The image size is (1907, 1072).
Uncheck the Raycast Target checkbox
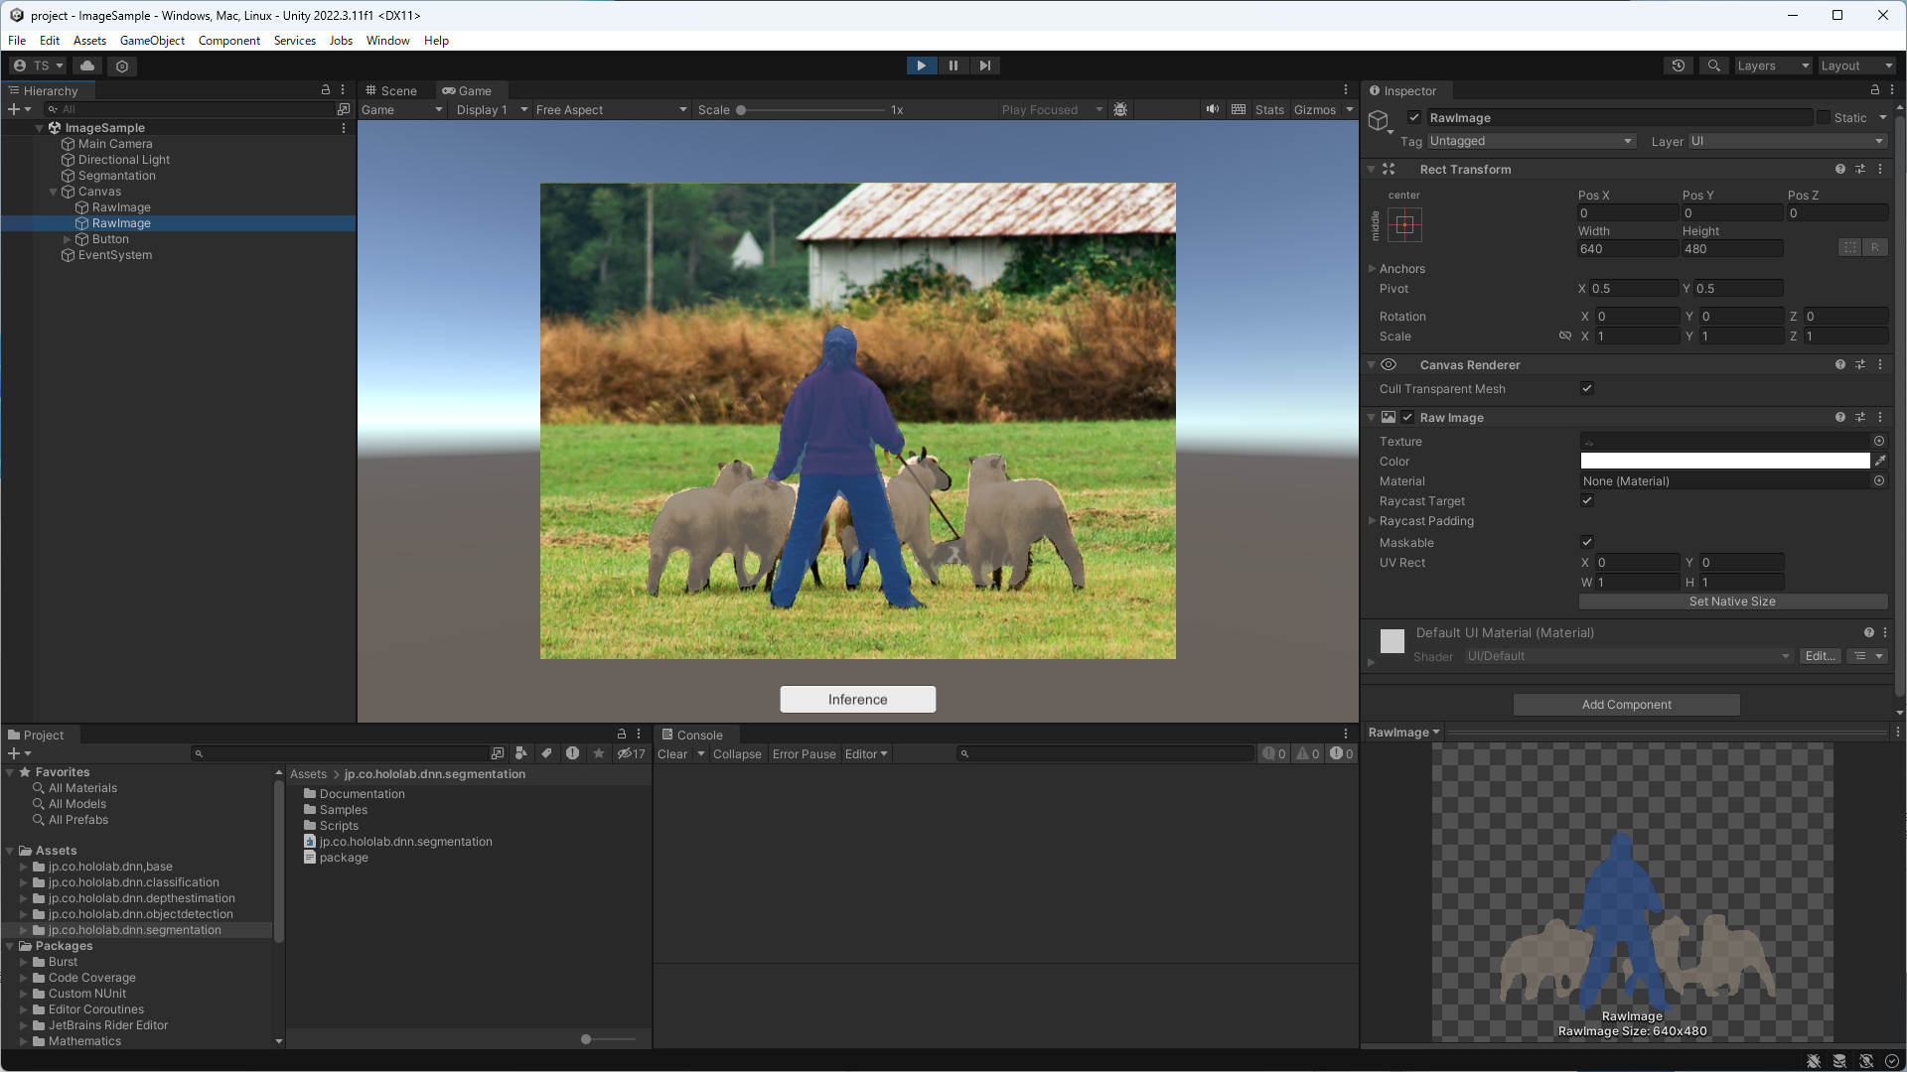pyautogui.click(x=1586, y=501)
